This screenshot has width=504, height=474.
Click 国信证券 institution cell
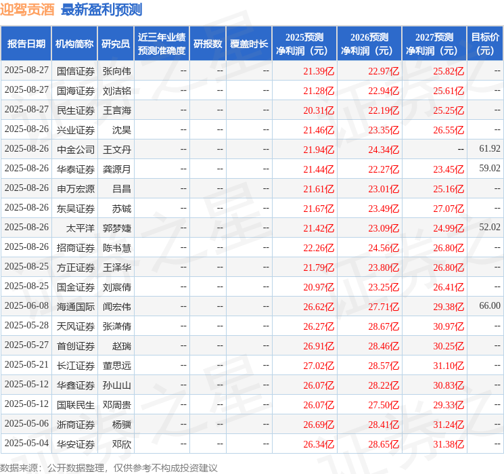76,71
